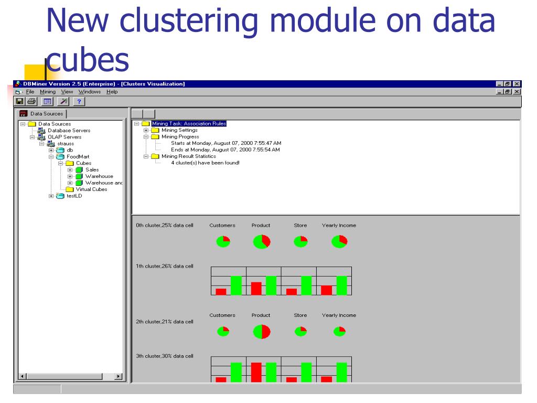This screenshot has height=403, width=537.
Task: Click the 0th cluster Customers pie chart
Action: [223, 241]
